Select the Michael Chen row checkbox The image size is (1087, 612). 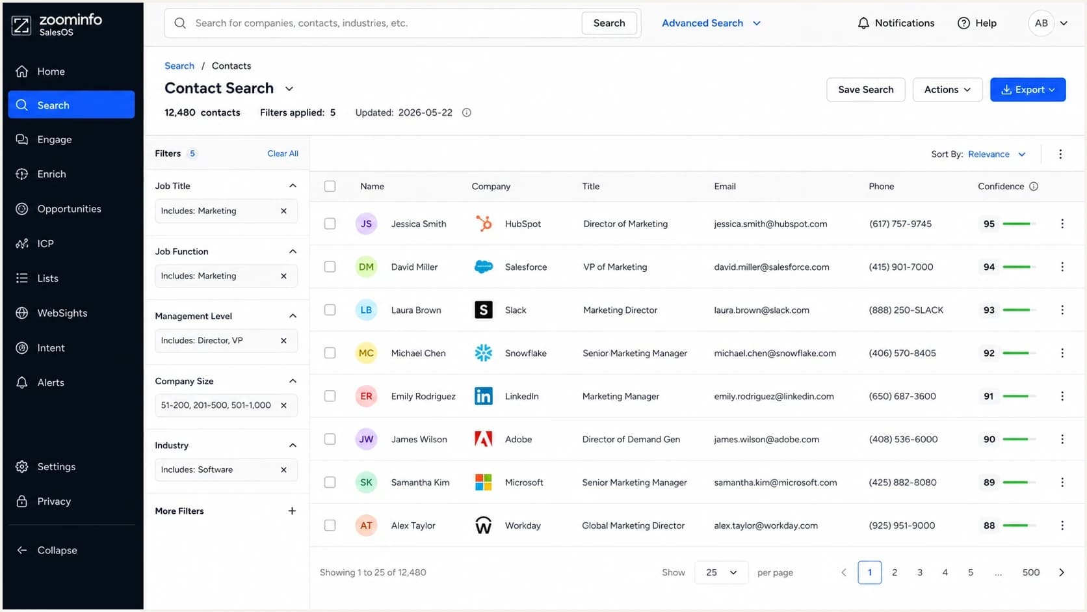[330, 353]
